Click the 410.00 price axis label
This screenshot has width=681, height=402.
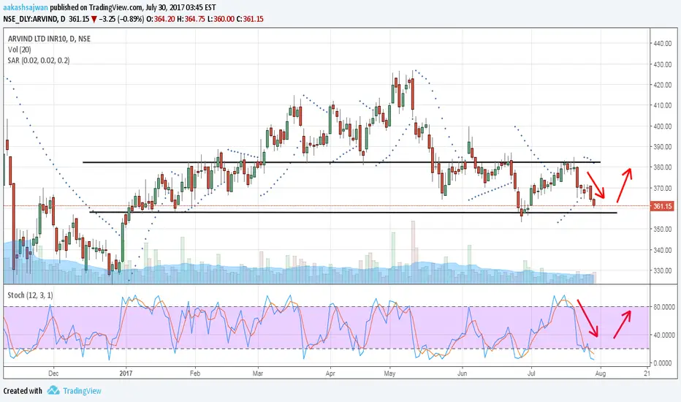tap(663, 105)
